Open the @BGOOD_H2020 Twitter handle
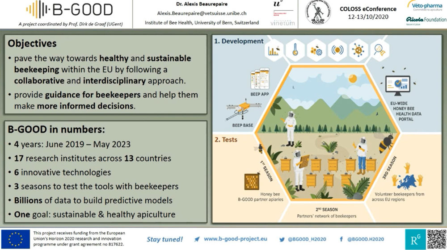Viewport: 447px width, 250px height. tap(307, 239)
